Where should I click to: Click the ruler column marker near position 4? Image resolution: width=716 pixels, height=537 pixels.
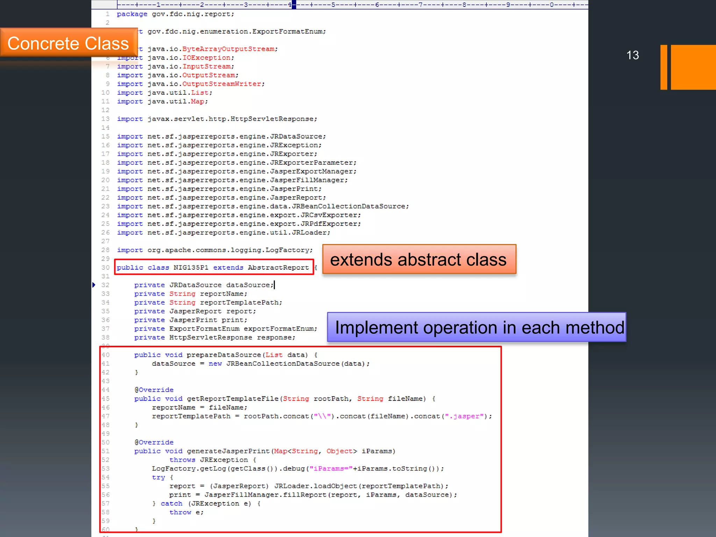click(x=294, y=5)
